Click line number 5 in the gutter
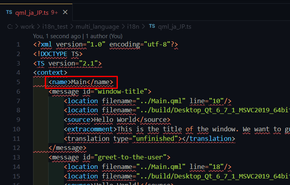290x185 pixels. click(18, 82)
